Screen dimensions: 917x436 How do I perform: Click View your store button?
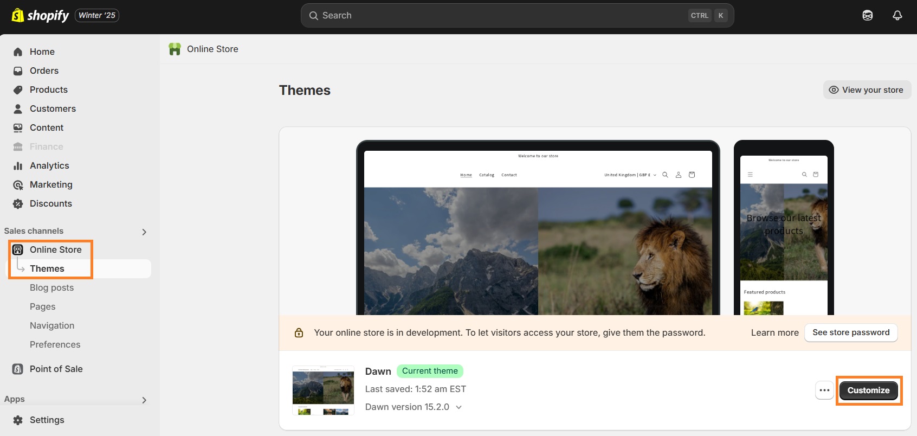click(867, 90)
